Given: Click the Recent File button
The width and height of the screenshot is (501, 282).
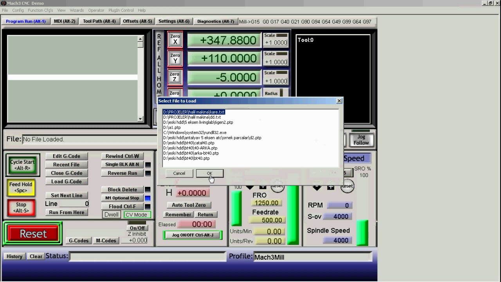Looking at the screenshot, I should pyautogui.click(x=67, y=165).
